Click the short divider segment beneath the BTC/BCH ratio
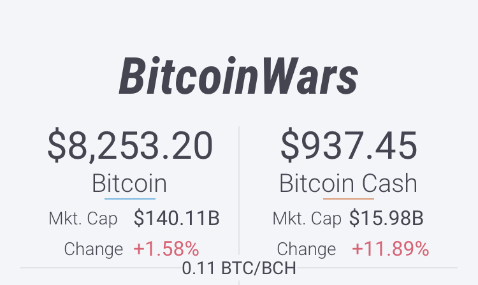The width and height of the screenshot is (478, 285). click(239, 281)
